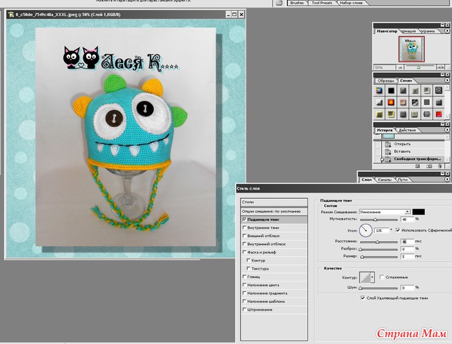Click the angle dial for shadow direction
This screenshot has height=344, width=452.
365,229
